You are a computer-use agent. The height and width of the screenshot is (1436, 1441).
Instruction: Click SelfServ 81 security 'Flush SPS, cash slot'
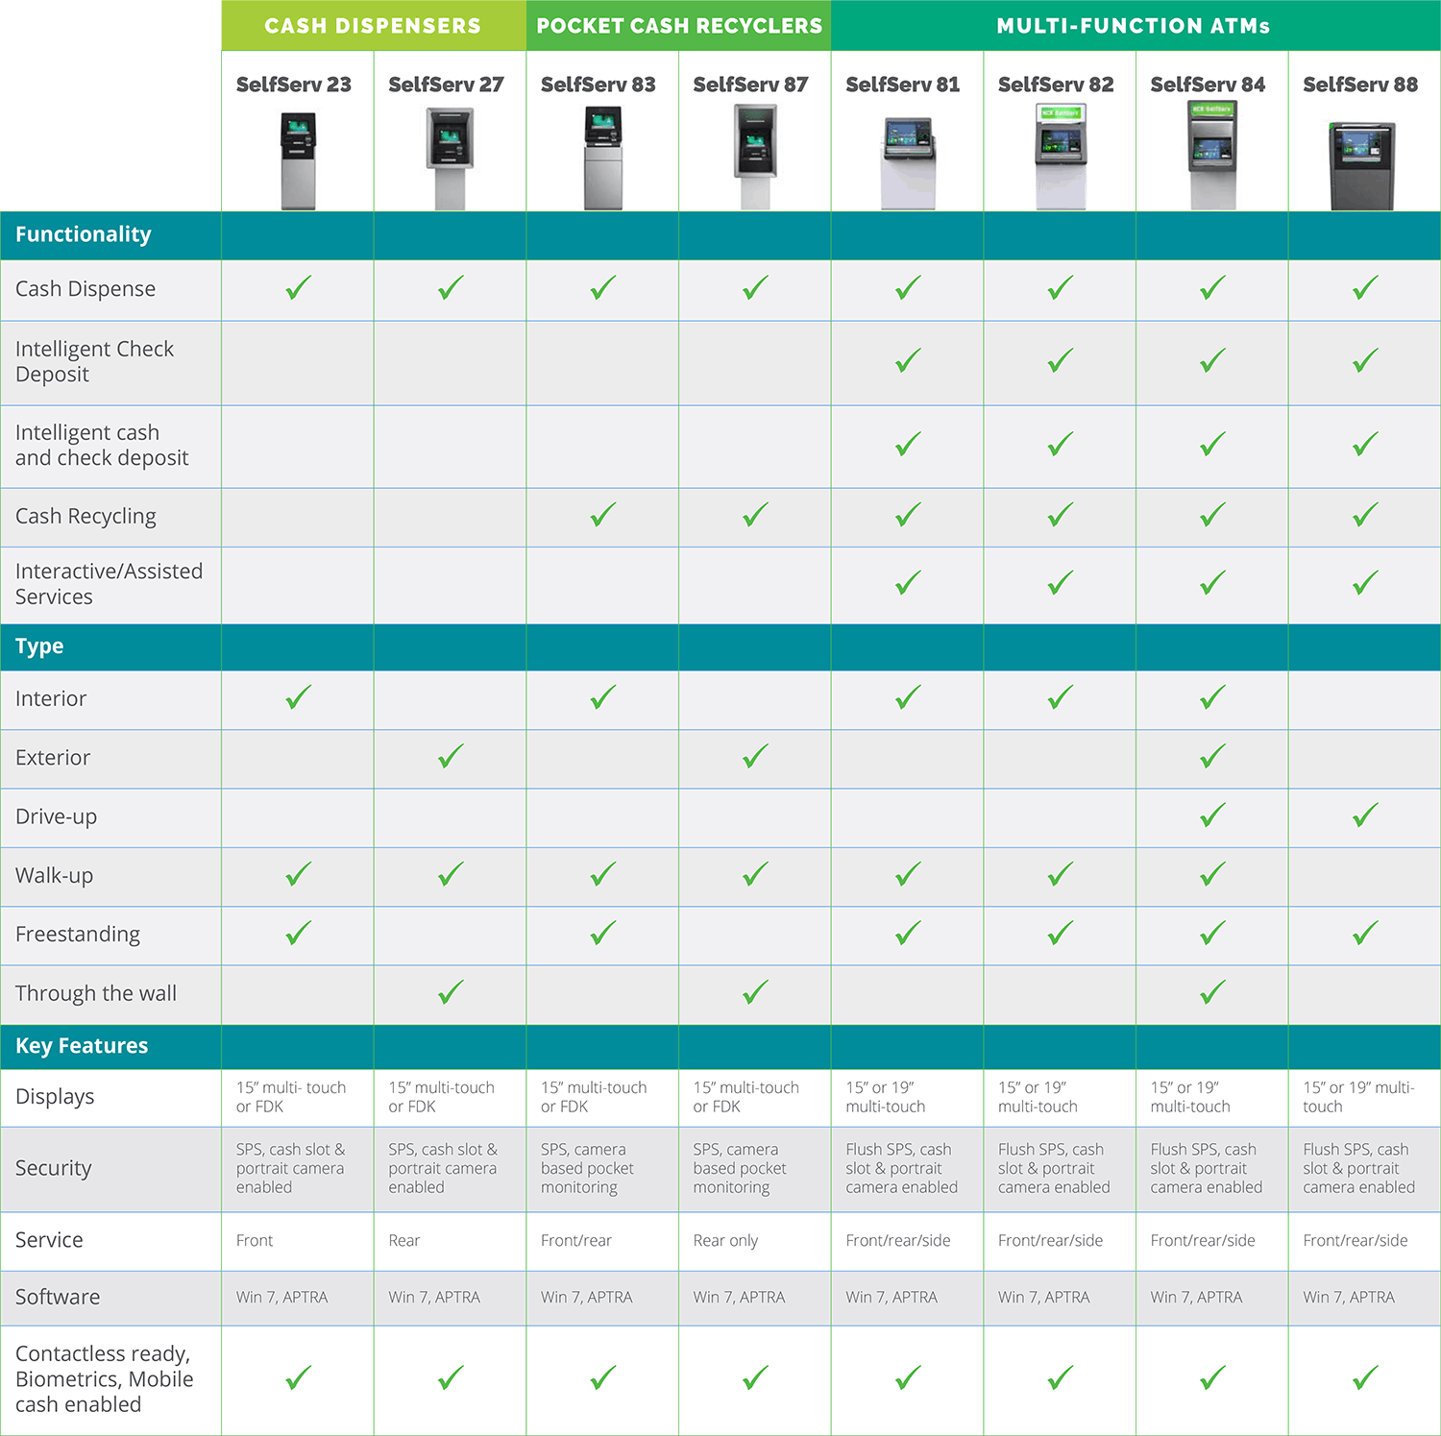[901, 1169]
